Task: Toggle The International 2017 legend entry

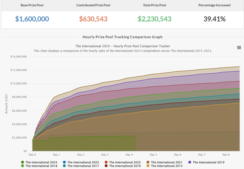Action: click(83, 166)
